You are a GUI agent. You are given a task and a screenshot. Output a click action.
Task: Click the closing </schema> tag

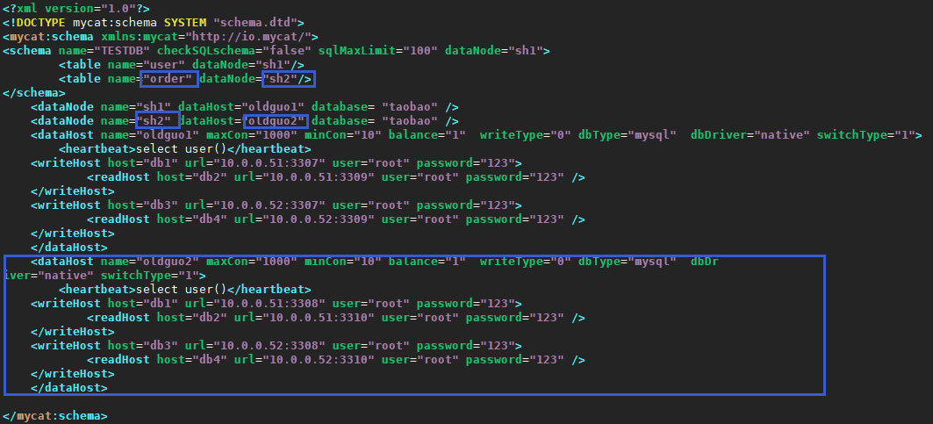pyautogui.click(x=34, y=93)
